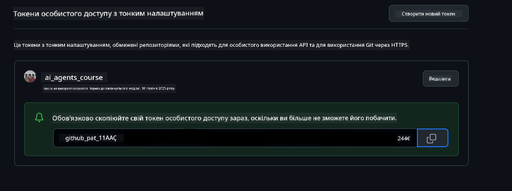Delete token with the Видалити button
Viewport: 512px width, 191px height.
coord(441,79)
